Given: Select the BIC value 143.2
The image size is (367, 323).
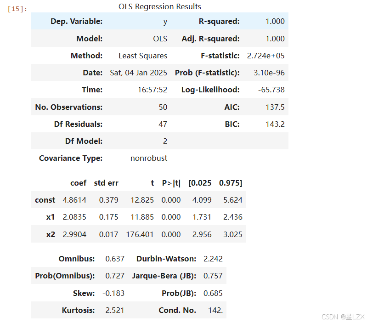Looking at the screenshot, I should (275, 124).
